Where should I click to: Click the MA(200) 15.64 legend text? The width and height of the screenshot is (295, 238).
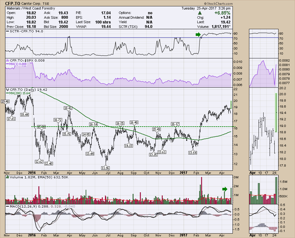tap(20, 93)
